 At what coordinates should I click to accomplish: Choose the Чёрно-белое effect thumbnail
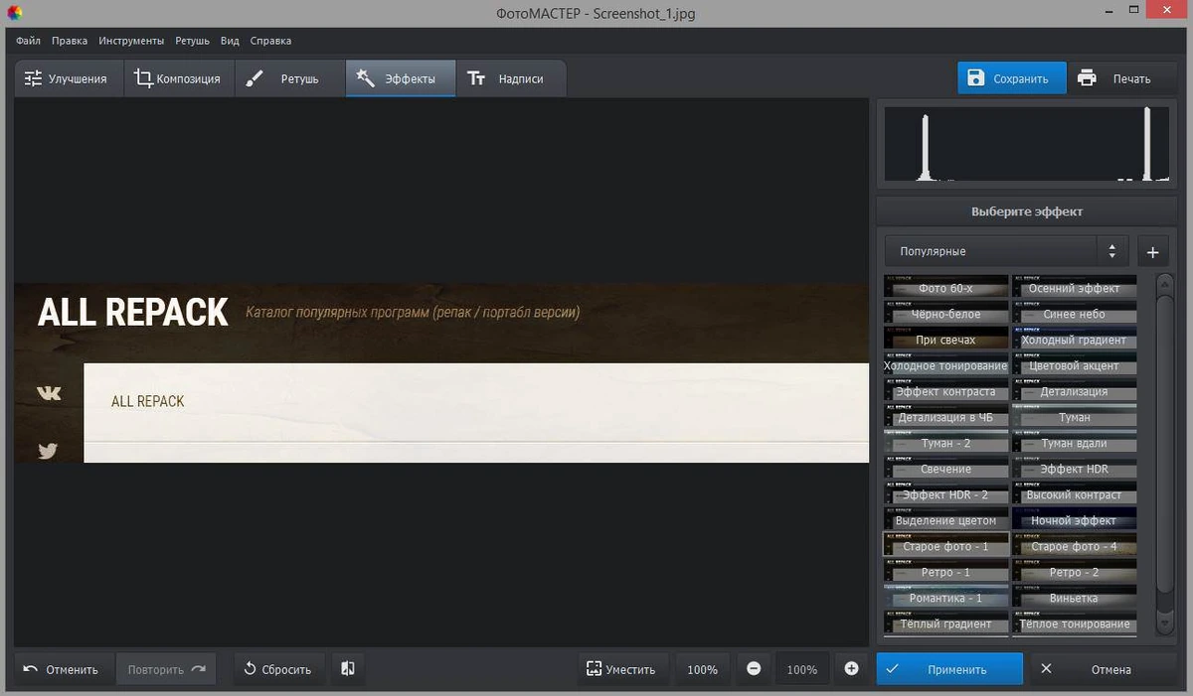tap(946, 312)
